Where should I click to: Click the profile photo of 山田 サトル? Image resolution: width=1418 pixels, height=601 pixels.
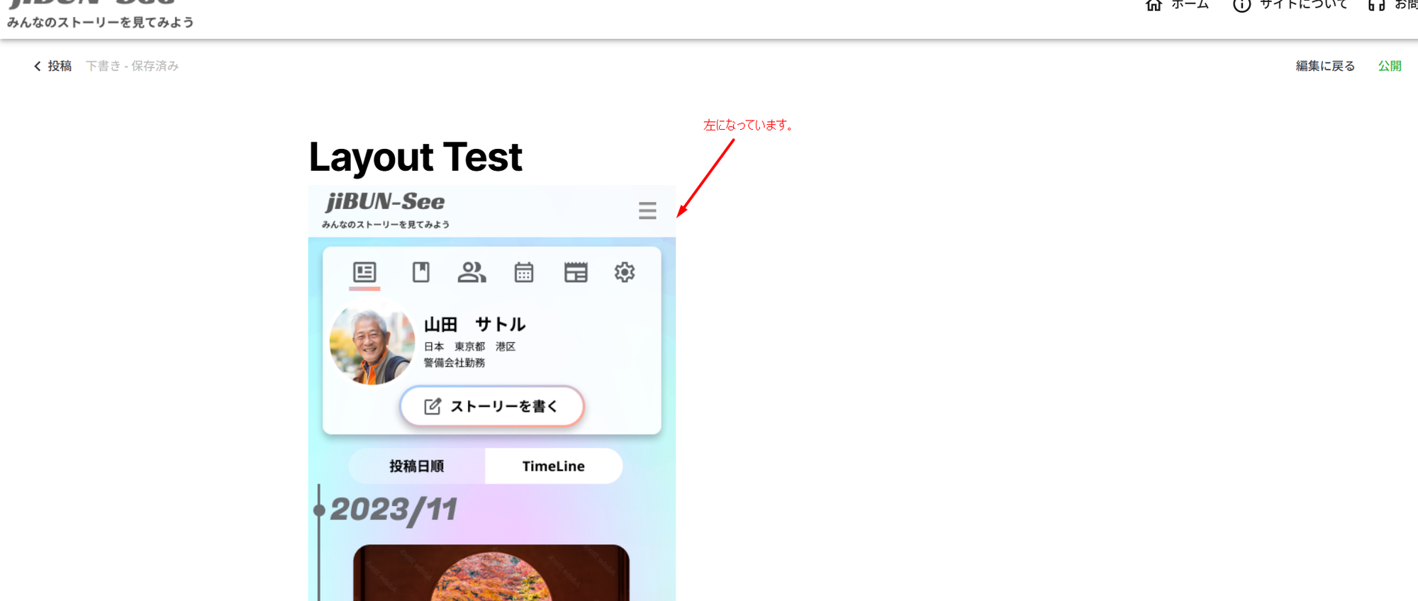pos(372,343)
